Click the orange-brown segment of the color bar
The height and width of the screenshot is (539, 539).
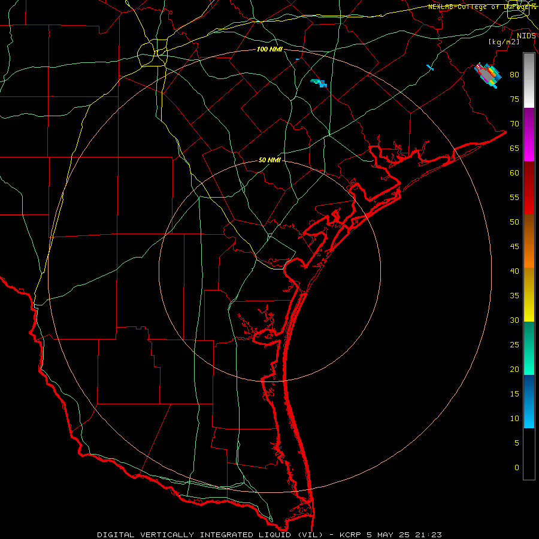(529, 241)
